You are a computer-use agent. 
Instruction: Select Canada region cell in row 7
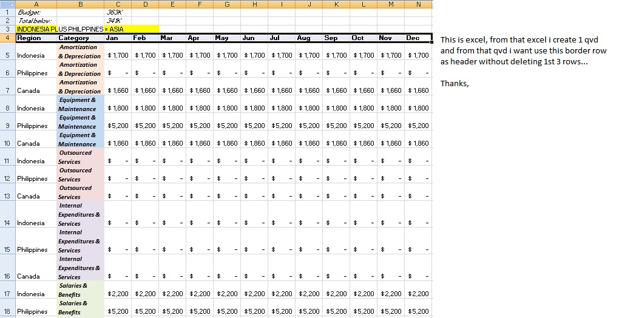(x=36, y=86)
